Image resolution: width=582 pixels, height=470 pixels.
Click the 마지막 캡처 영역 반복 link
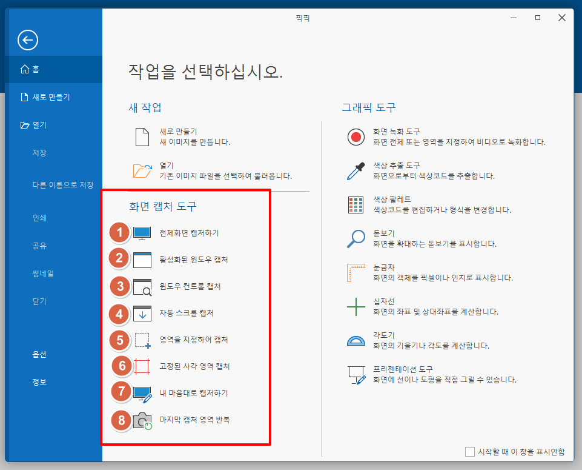click(x=195, y=420)
